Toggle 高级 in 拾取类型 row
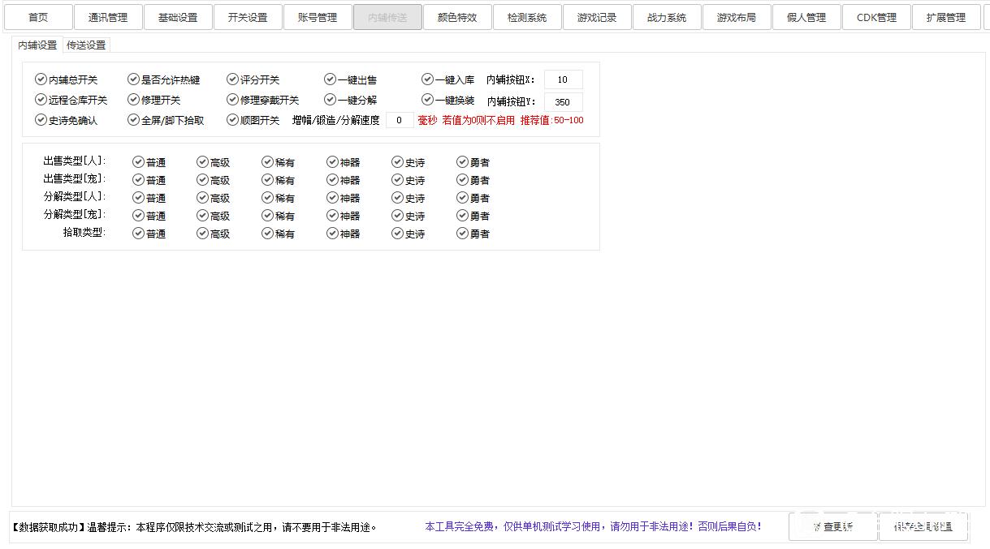Screen dimensions: 990x549 click(x=214, y=234)
